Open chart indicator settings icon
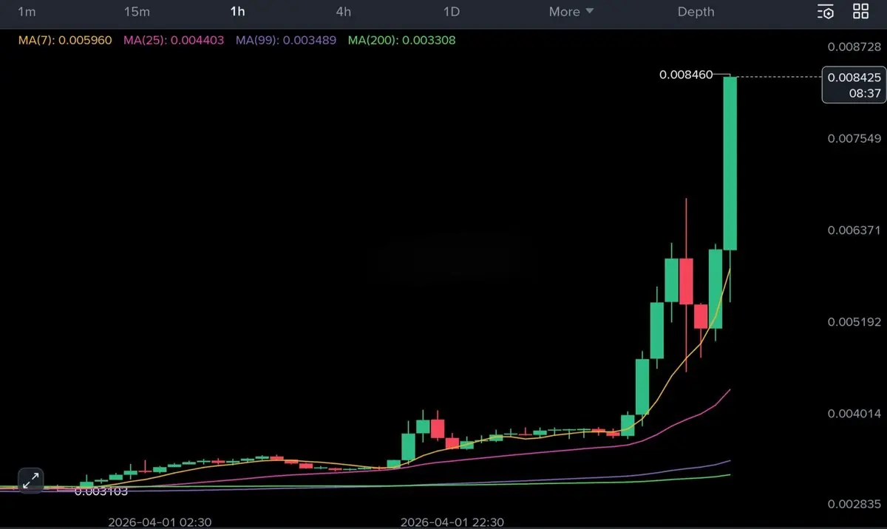Viewport: 887px width, 529px height. click(826, 11)
